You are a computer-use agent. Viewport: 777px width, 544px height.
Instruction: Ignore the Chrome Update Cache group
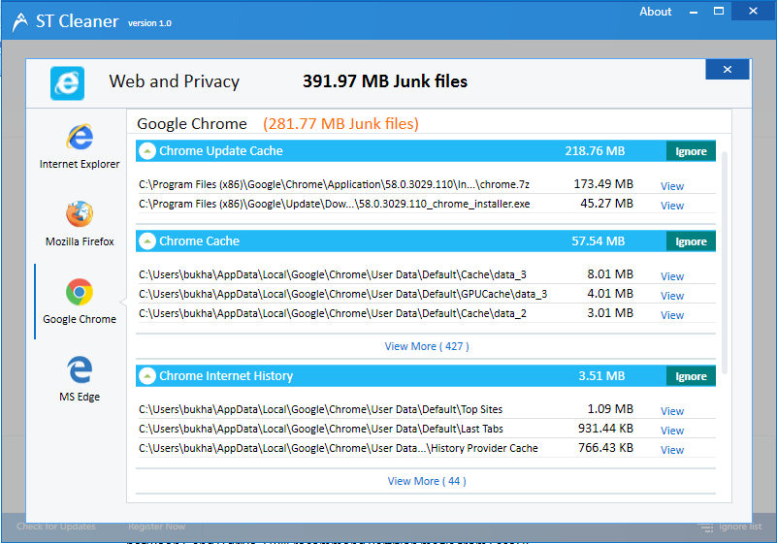tap(691, 151)
